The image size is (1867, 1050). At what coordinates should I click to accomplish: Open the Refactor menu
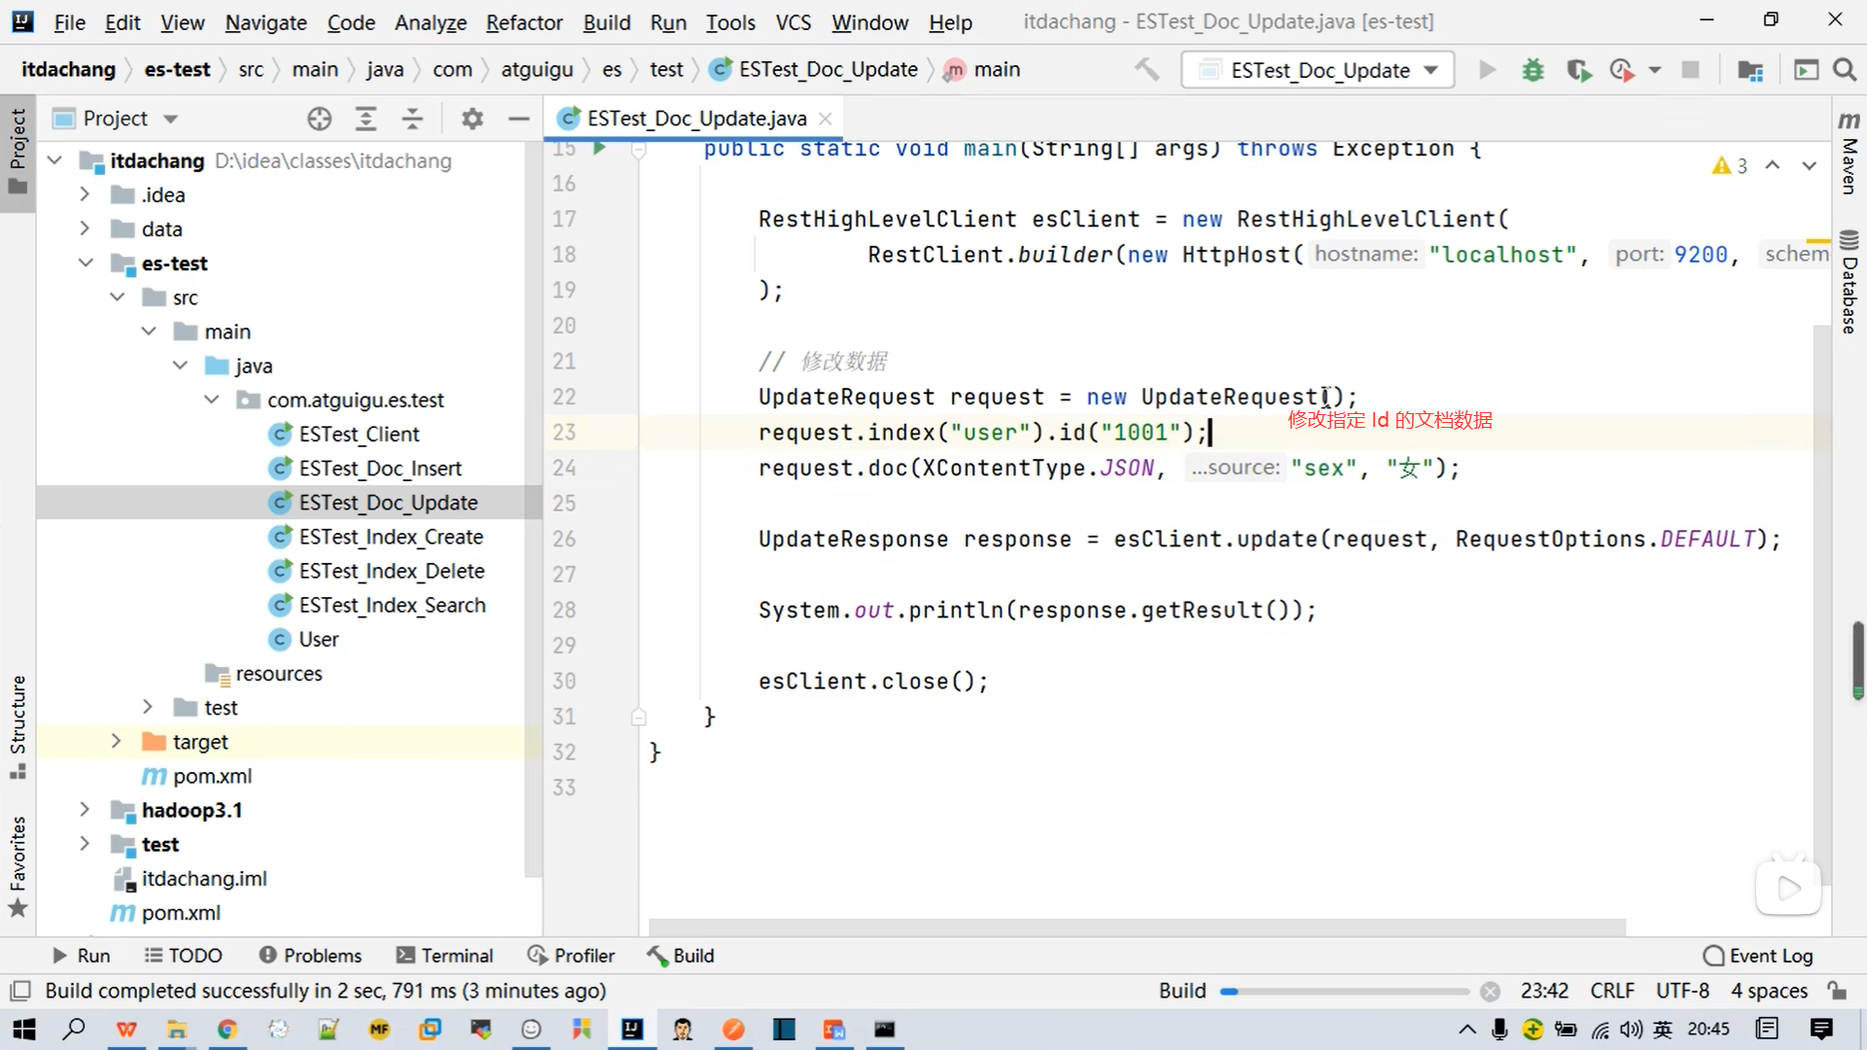(523, 21)
